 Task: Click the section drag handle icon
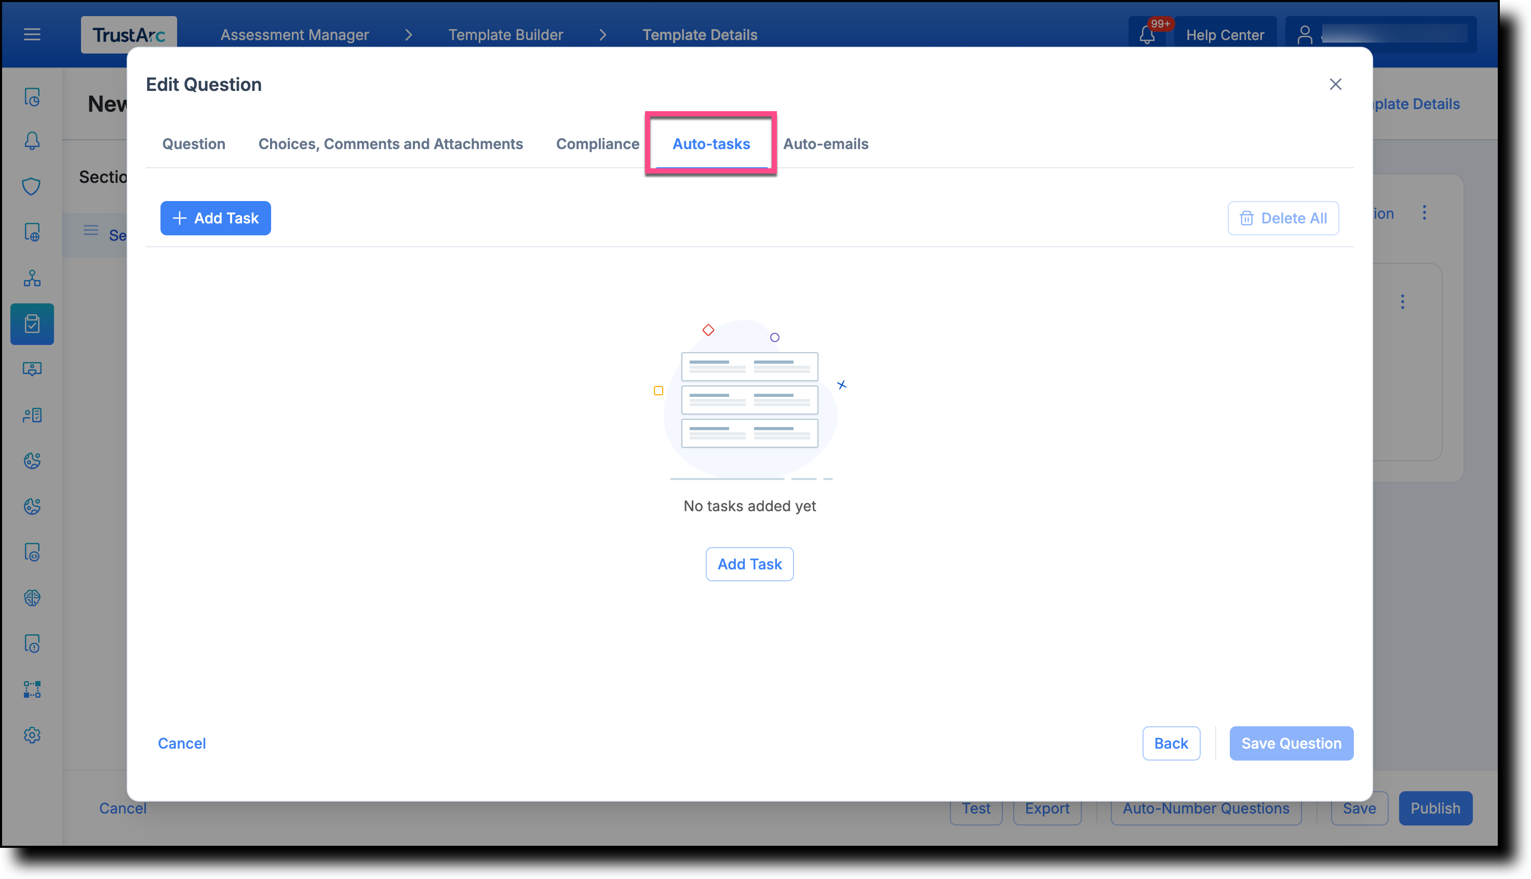point(90,230)
